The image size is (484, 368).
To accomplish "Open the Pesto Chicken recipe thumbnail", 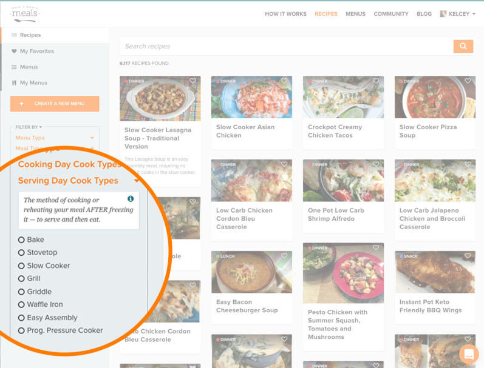I will [343, 273].
